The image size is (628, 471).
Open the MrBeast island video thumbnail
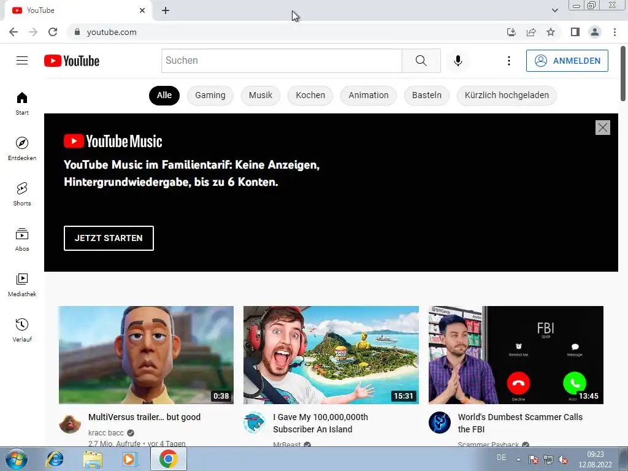tap(331, 355)
